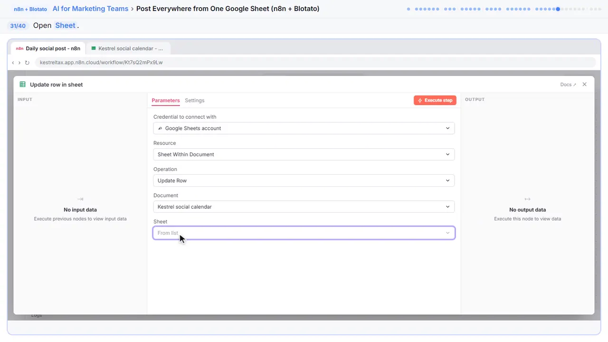Click the browser reload icon
The height and width of the screenshot is (342, 608).
click(27, 62)
